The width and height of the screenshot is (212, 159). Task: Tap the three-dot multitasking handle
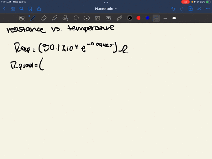(106, 2)
